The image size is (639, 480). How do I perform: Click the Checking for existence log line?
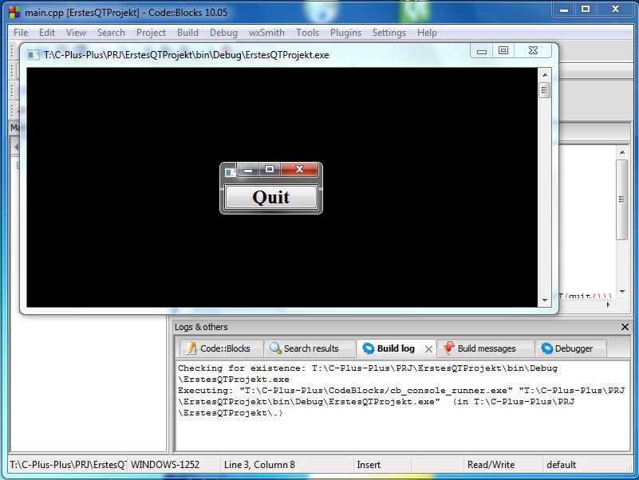pos(368,373)
